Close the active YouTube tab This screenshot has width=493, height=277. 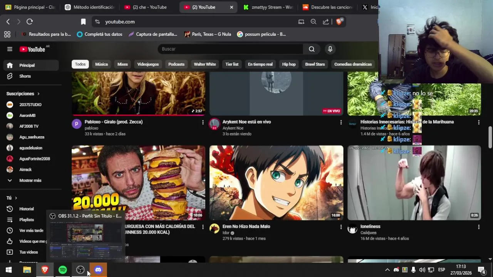pyautogui.click(x=231, y=7)
